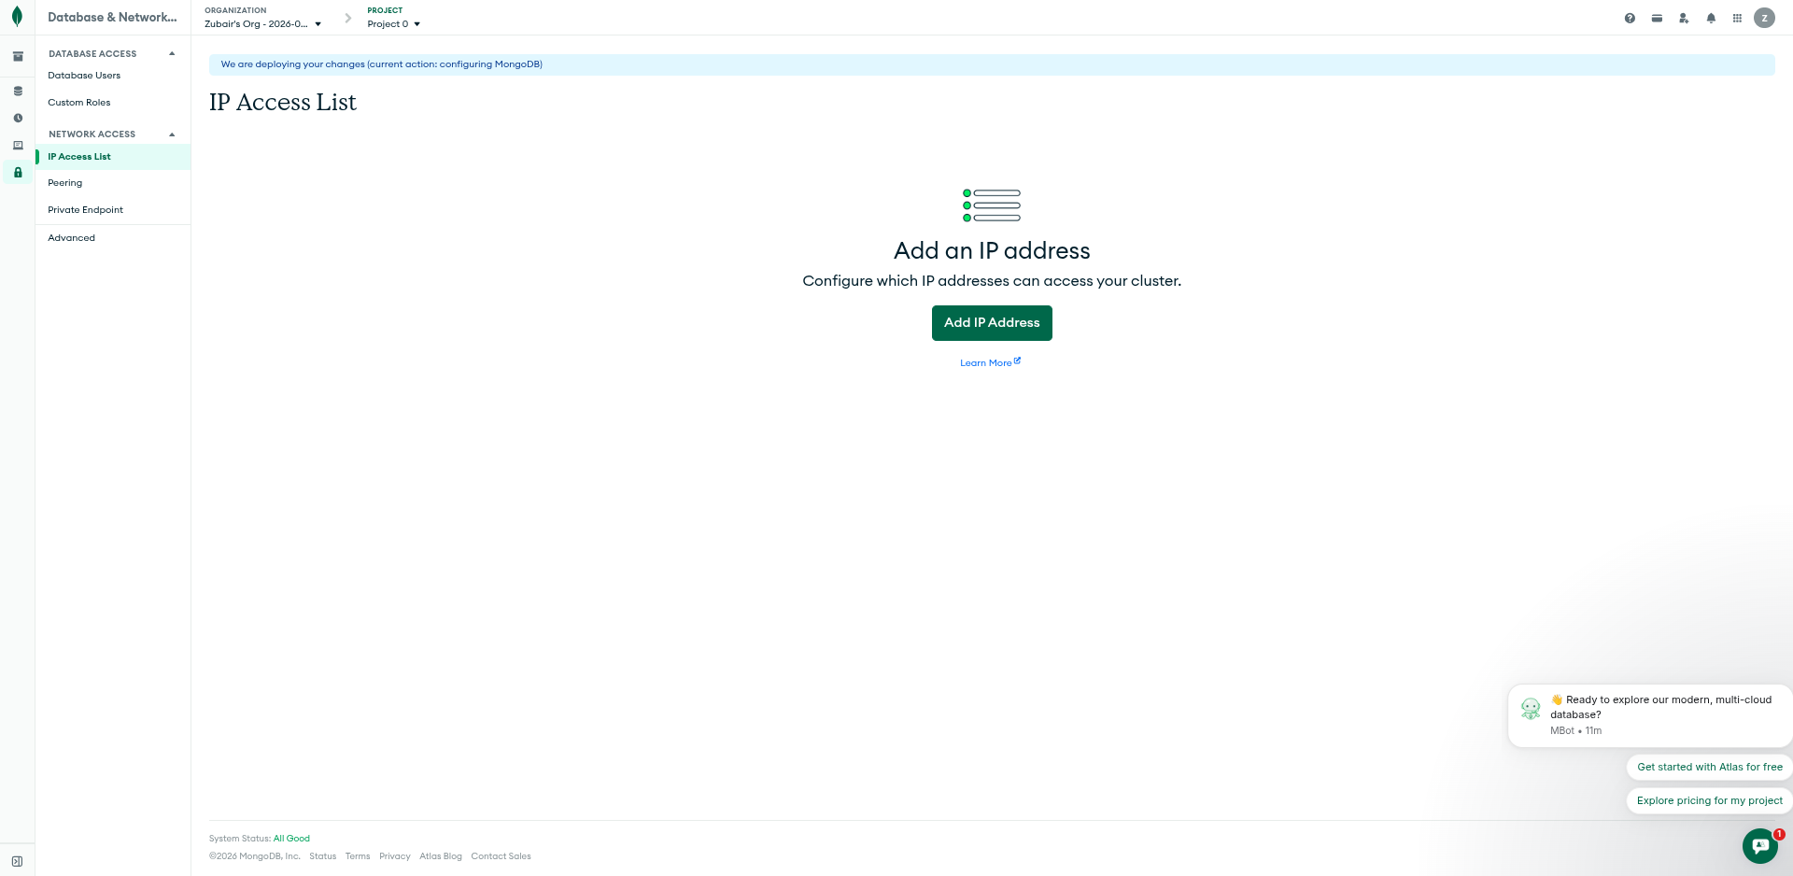Open notifications bell icon
Viewport: 1793px width, 876px height.
(x=1711, y=18)
